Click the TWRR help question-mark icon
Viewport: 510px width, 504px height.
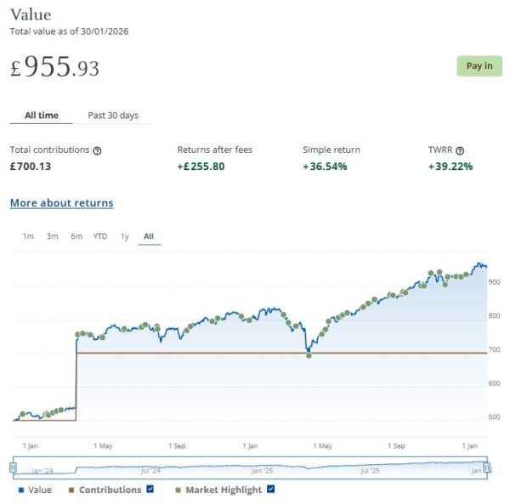point(460,150)
